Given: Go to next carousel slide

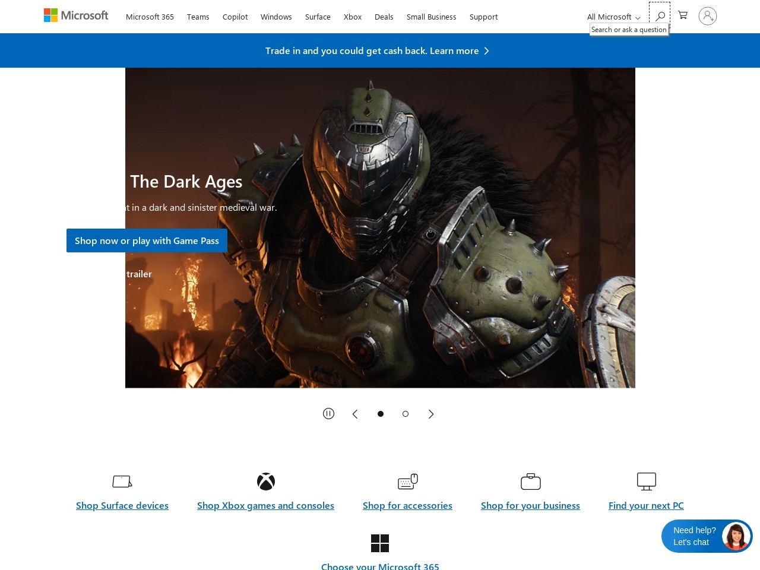Looking at the screenshot, I should point(431,414).
